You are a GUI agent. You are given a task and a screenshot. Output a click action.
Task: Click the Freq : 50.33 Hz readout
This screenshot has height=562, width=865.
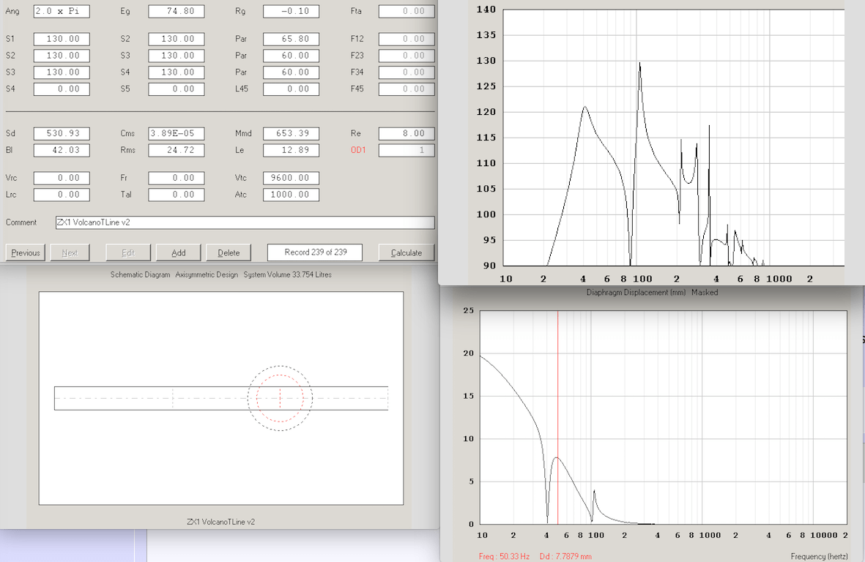(x=504, y=556)
